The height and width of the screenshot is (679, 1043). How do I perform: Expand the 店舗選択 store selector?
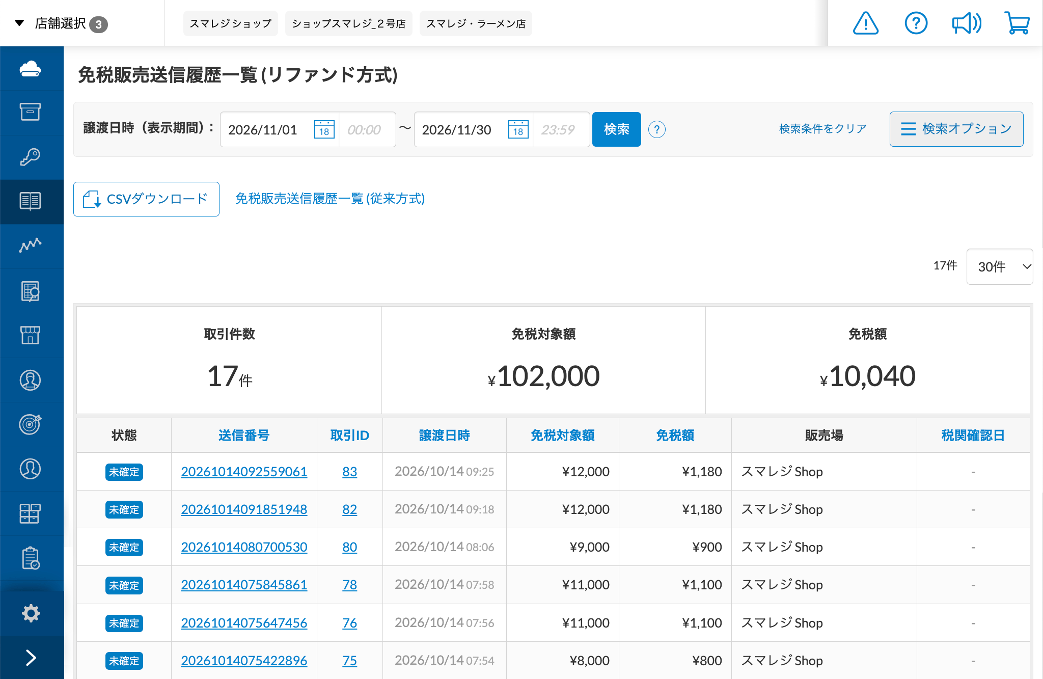pyautogui.click(x=61, y=23)
